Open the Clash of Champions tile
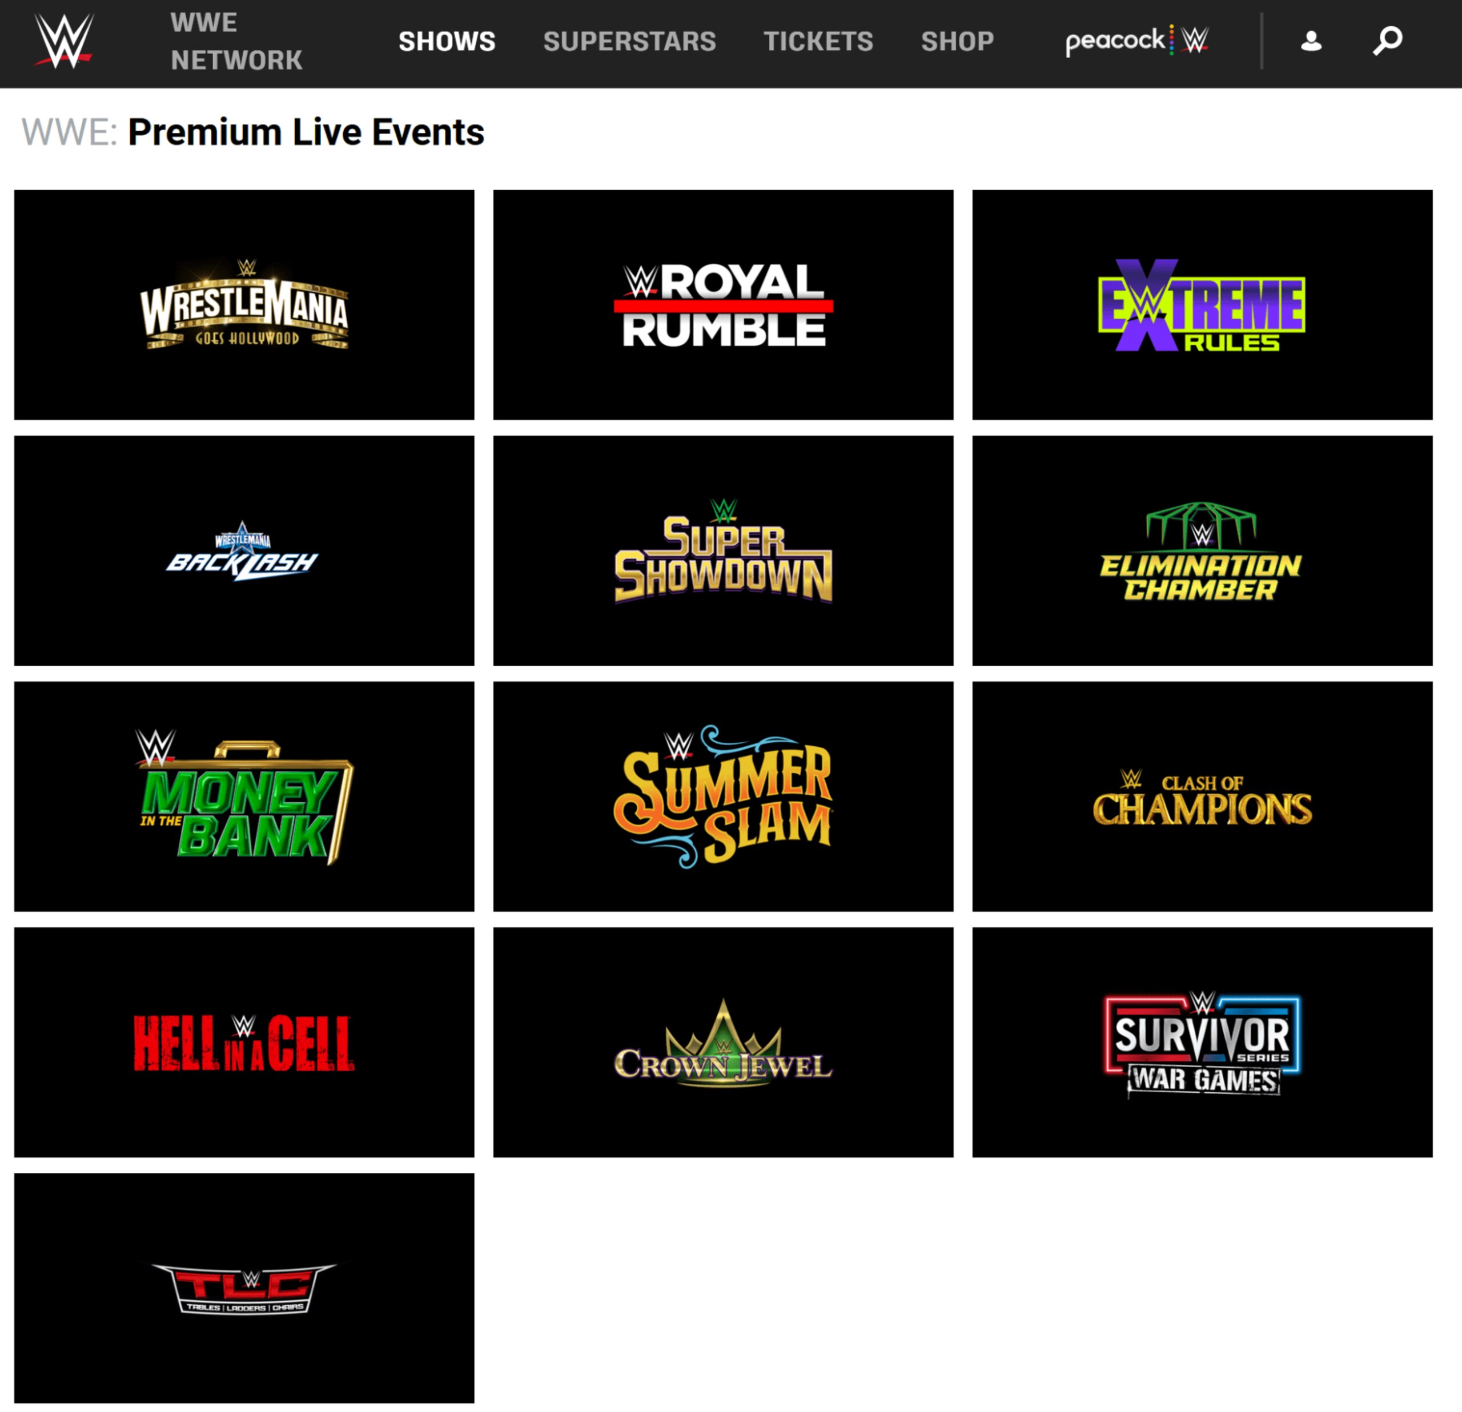Viewport: 1462px width, 1412px height. coord(1202,796)
